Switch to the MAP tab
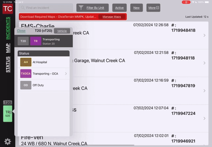Screen dimensions: 212x147 click(x=8, y=48)
